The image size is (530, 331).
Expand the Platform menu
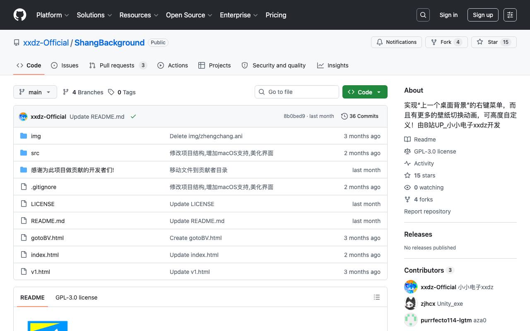[52, 15]
